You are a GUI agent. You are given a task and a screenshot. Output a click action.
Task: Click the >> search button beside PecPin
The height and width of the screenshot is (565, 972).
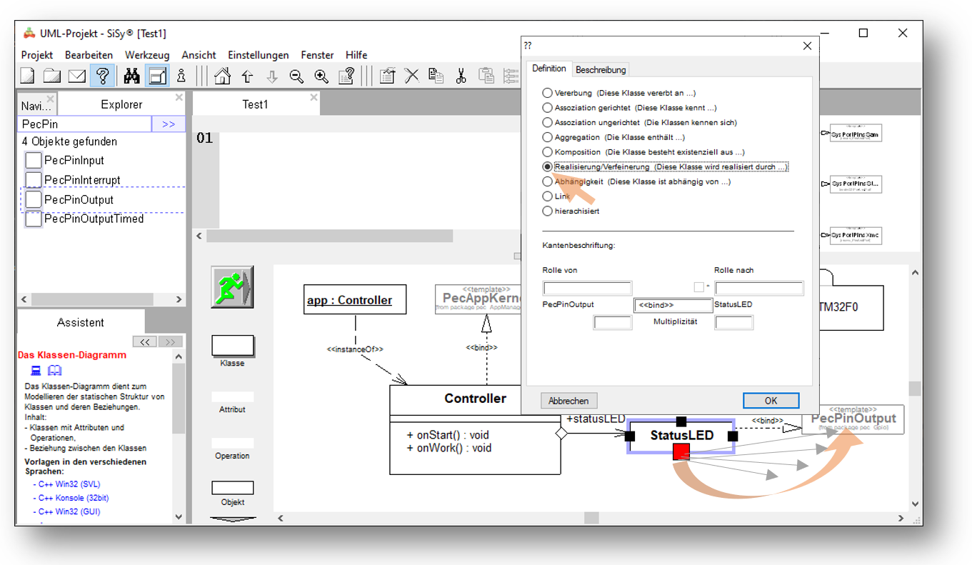click(x=169, y=124)
